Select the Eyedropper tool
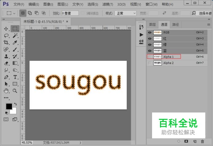This screenshot has height=146, width=213. point(15,43)
